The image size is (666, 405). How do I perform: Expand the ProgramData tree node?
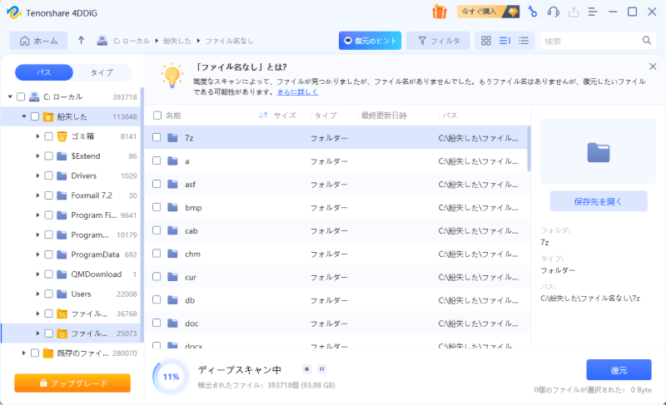(x=37, y=254)
